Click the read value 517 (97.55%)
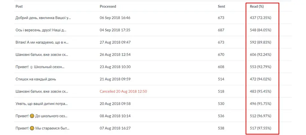Image resolution: width=306 pixels, height=135 pixels. coord(260,128)
